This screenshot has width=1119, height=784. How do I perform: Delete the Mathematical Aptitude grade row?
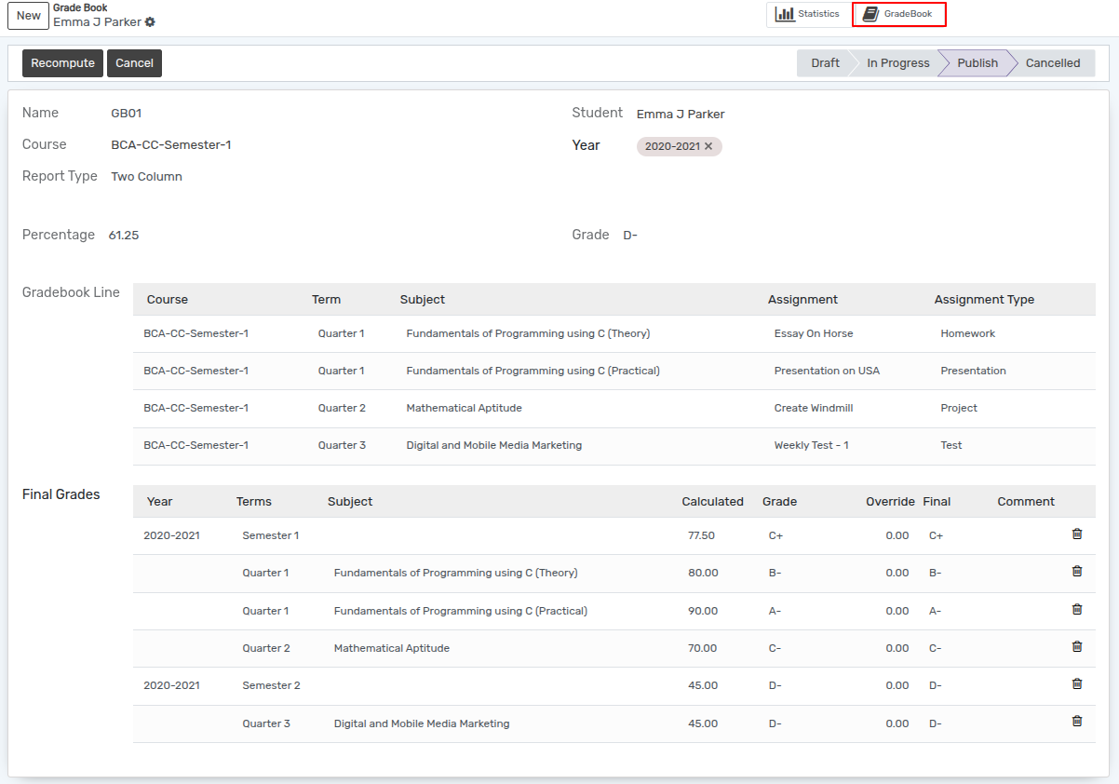[1077, 647]
